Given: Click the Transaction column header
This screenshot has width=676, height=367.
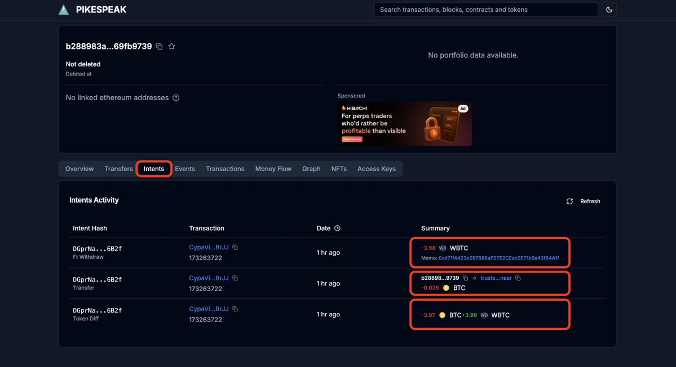Looking at the screenshot, I should tap(206, 228).
